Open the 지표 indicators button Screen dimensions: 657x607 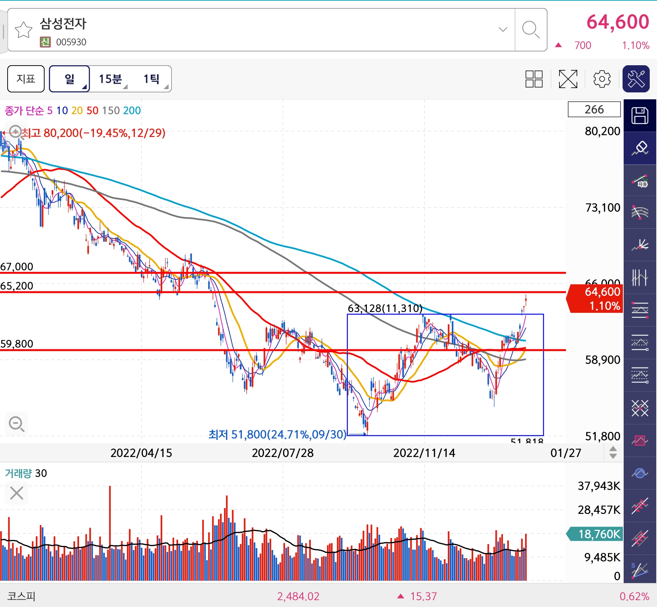click(26, 79)
